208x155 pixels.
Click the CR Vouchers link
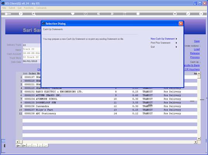[x=192, y=69]
